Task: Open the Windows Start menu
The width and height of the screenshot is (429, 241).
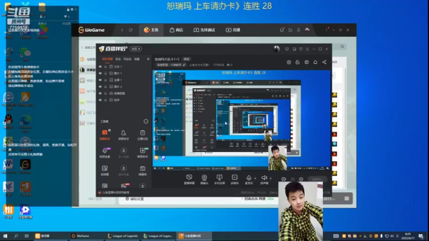Action: click(x=5, y=236)
